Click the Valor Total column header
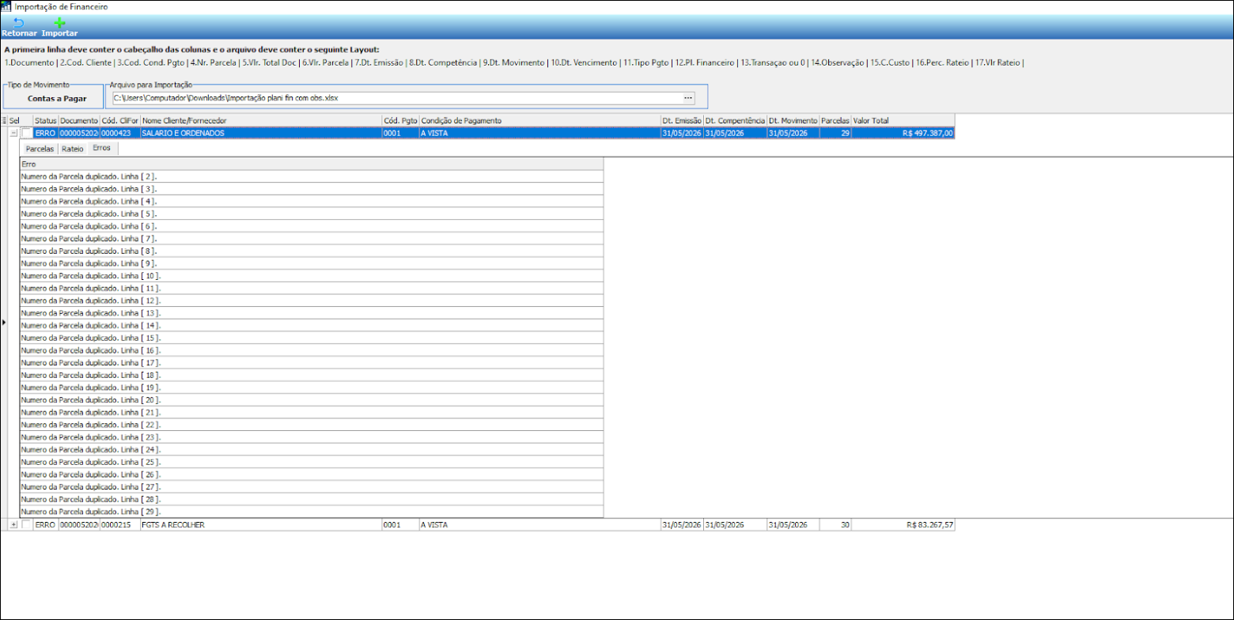This screenshot has width=1234, height=620. point(903,120)
